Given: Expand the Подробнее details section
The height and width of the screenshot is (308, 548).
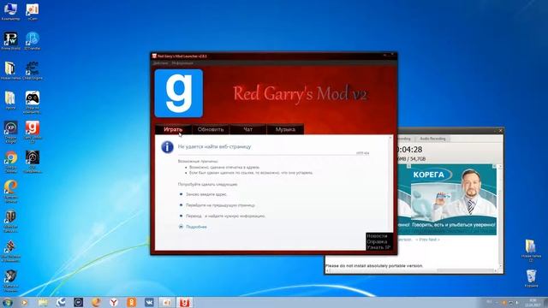Looking at the screenshot, I should pos(196,227).
